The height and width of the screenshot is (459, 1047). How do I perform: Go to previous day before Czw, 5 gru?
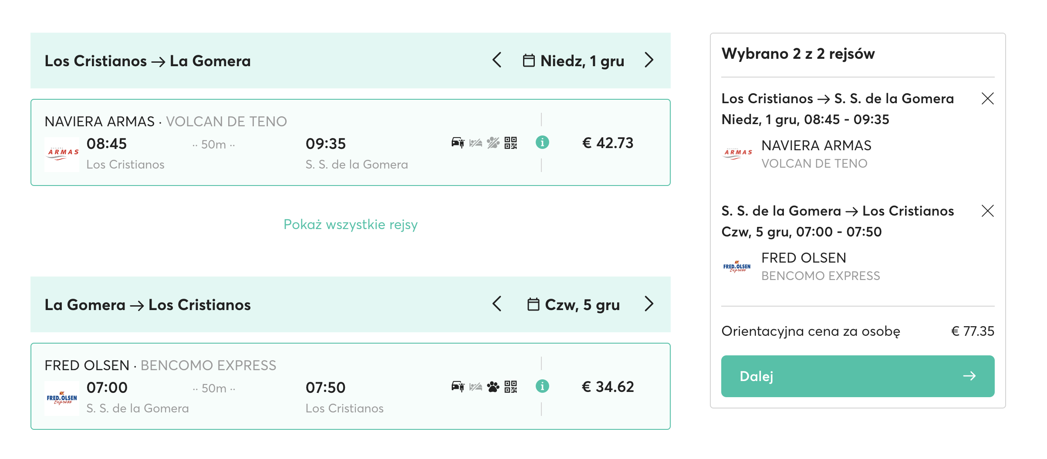tap(497, 304)
